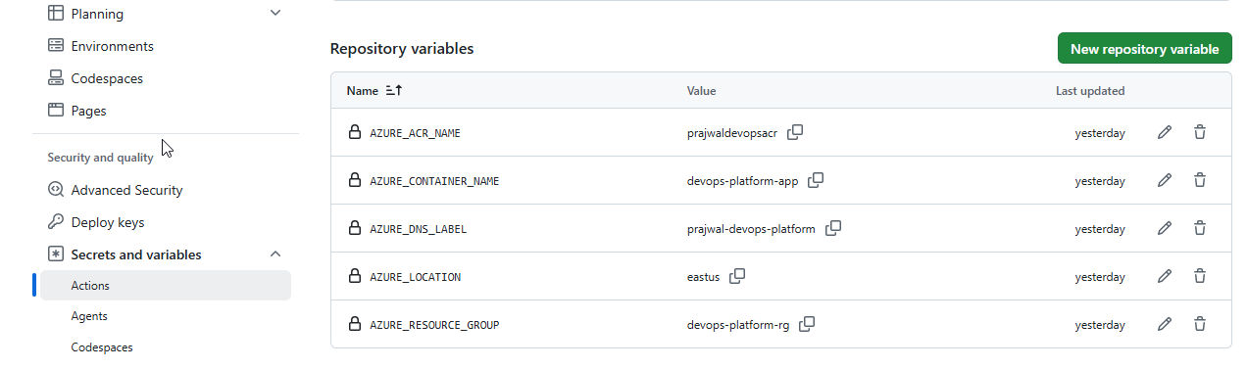Edit the AZURE_RESOURCE_GROUP variable
Viewport: 1247px width, 369px height.
click(1165, 324)
